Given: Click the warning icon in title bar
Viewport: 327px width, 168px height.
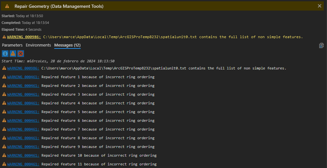Looking at the screenshot, I should 7,6.
